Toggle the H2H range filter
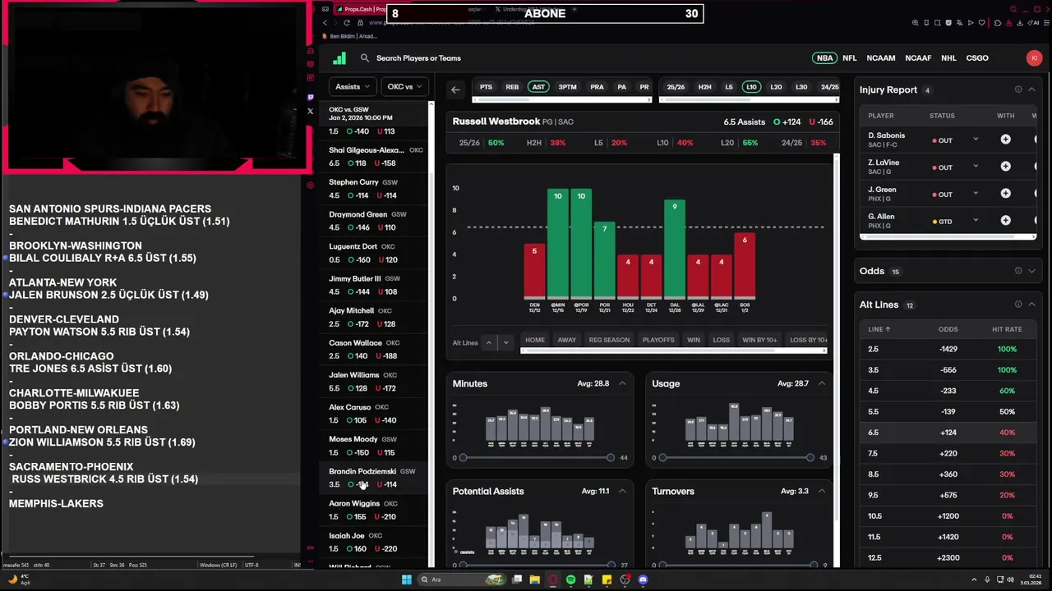The width and height of the screenshot is (1052, 591). point(704,87)
